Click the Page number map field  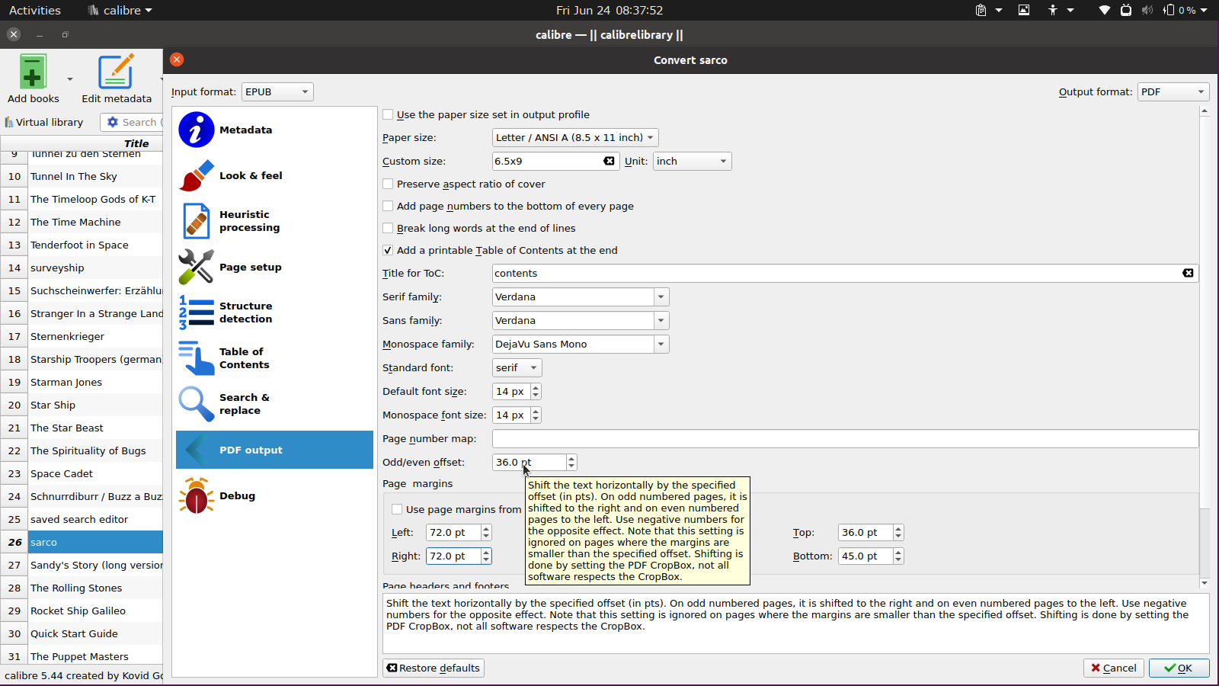coord(845,438)
